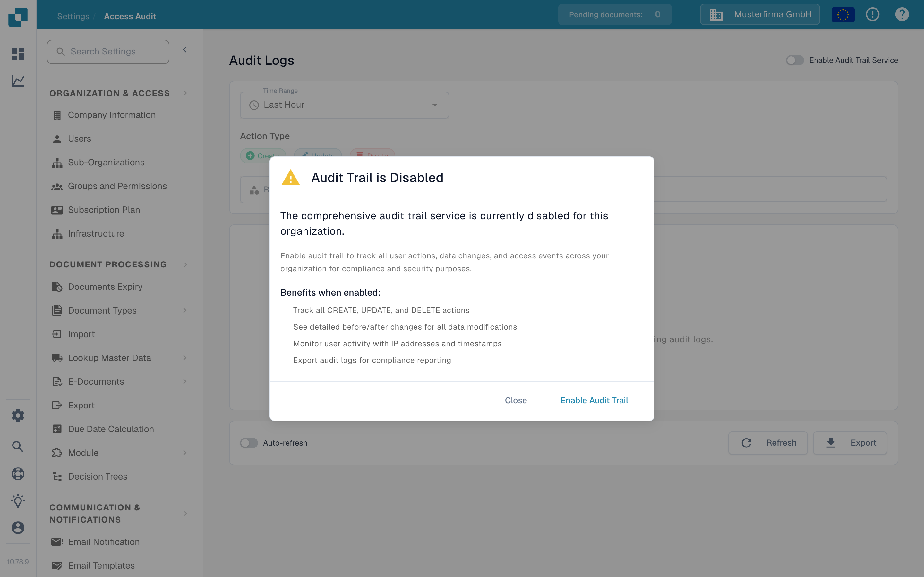Click the Document Types file icon
The height and width of the screenshot is (577, 924).
57,311
